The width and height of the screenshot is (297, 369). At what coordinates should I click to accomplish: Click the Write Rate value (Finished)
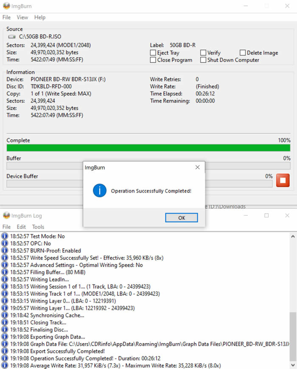coord(207,86)
